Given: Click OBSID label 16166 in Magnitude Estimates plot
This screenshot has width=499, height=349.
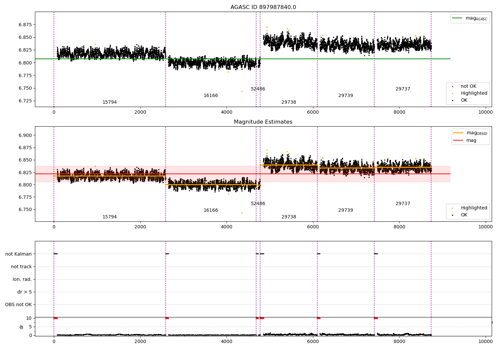Looking at the screenshot, I should (x=211, y=210).
